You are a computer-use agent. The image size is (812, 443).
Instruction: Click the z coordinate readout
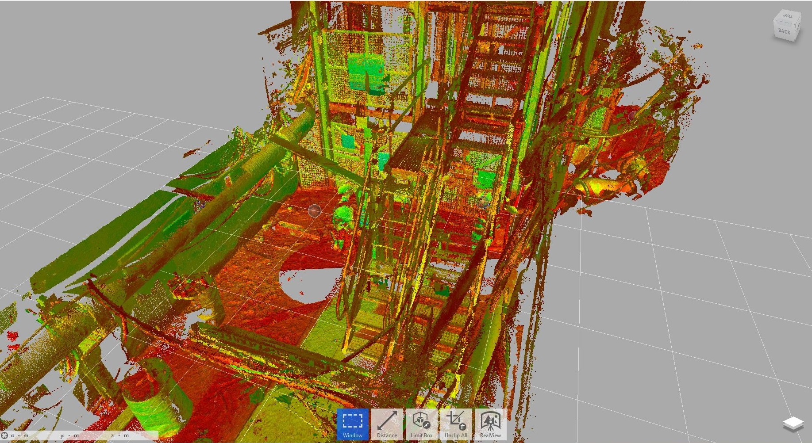point(120,435)
